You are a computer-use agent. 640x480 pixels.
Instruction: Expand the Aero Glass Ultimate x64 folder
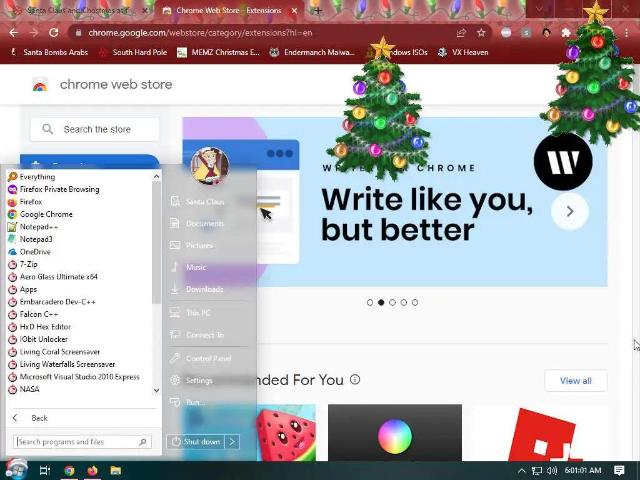[52, 277]
